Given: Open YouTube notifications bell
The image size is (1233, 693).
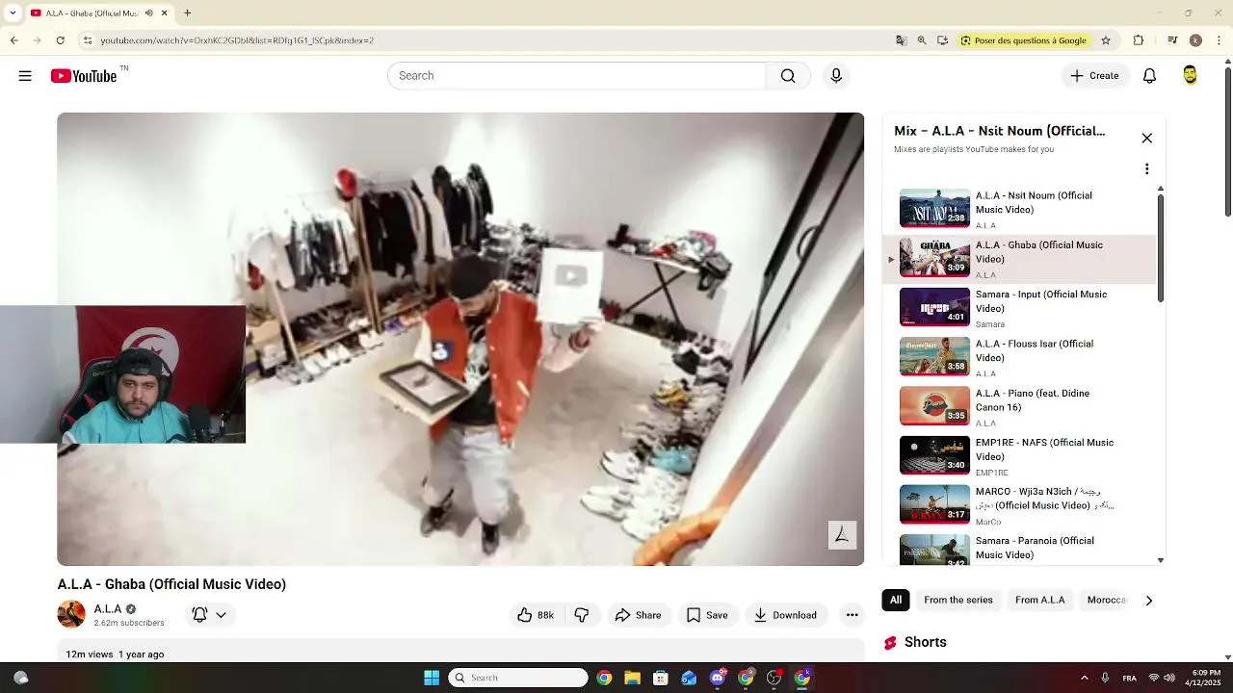Looking at the screenshot, I should tap(1149, 76).
